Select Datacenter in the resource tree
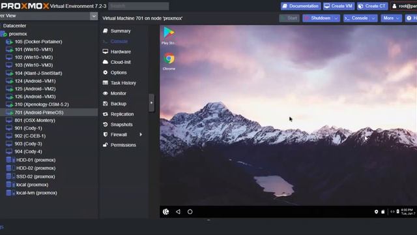 [x=14, y=26]
